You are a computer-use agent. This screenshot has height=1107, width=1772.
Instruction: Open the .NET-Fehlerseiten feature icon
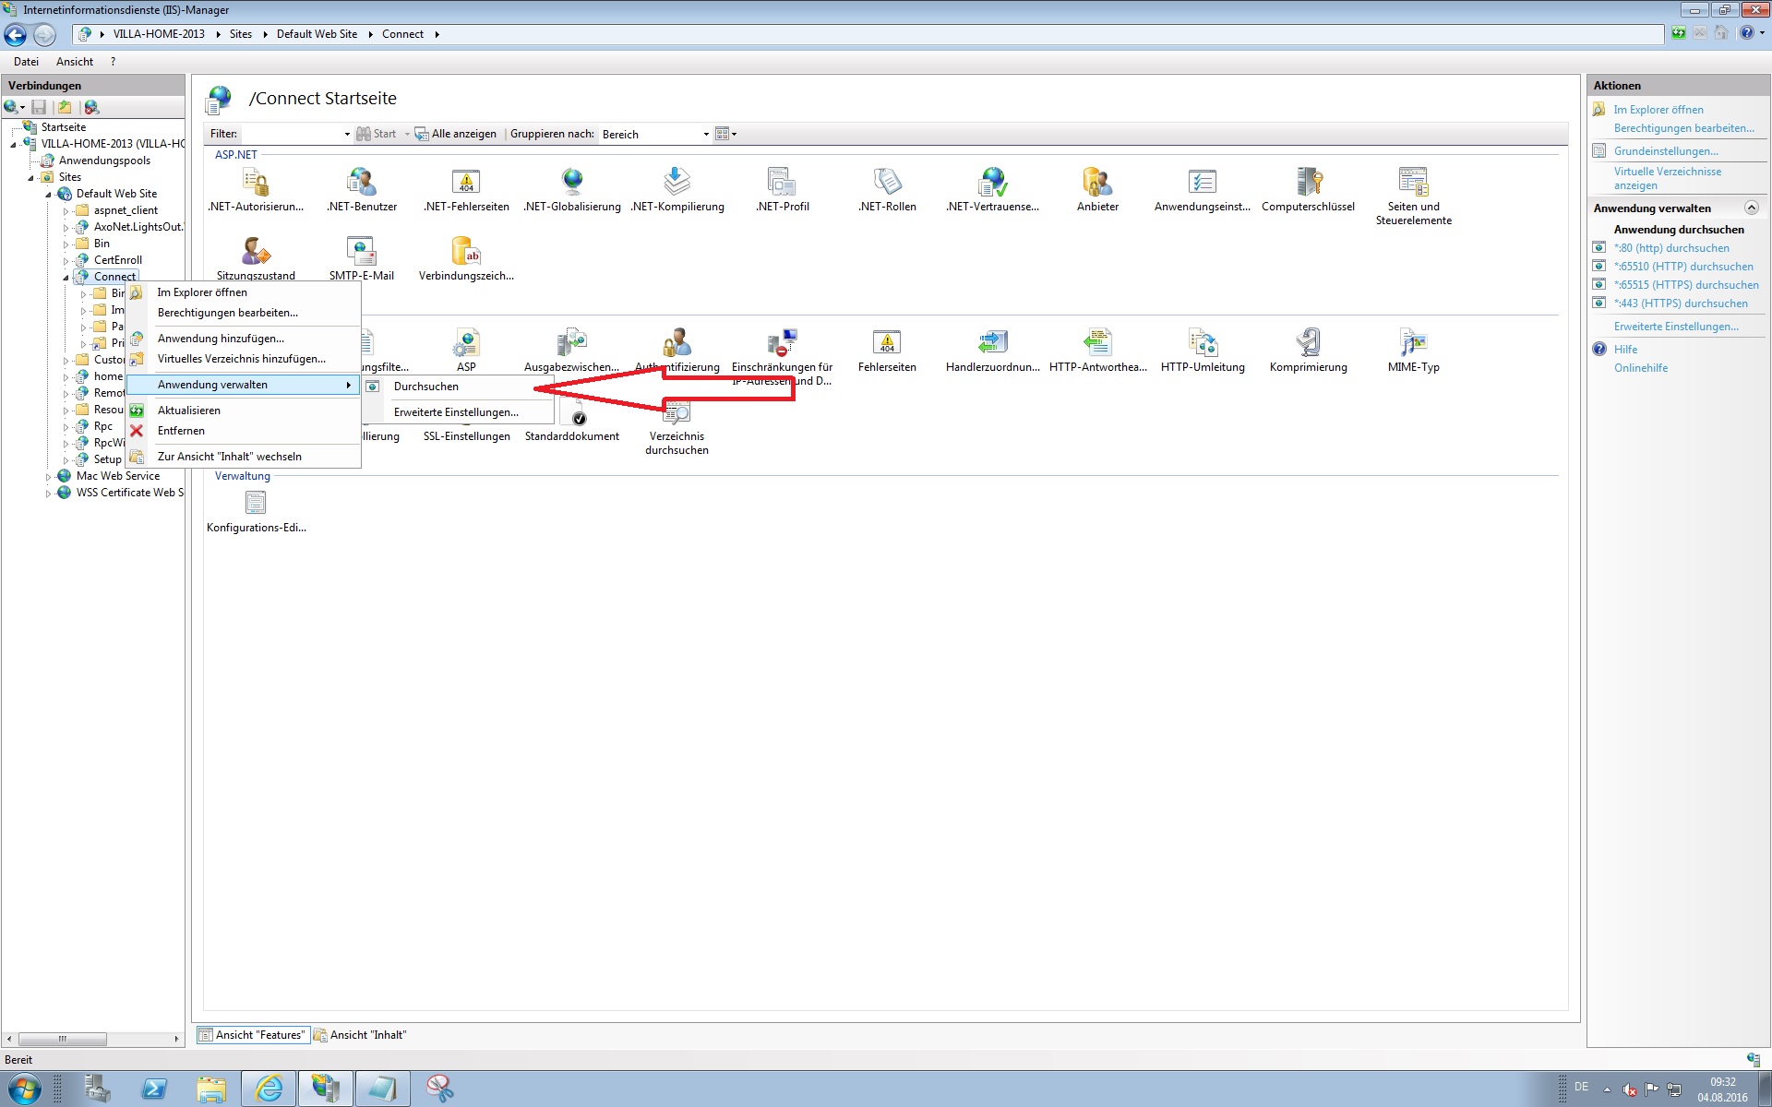pyautogui.click(x=466, y=183)
